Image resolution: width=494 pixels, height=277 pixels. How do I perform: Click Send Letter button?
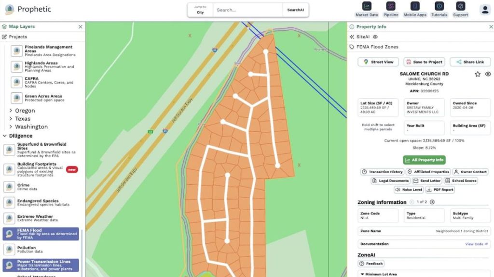point(427,181)
